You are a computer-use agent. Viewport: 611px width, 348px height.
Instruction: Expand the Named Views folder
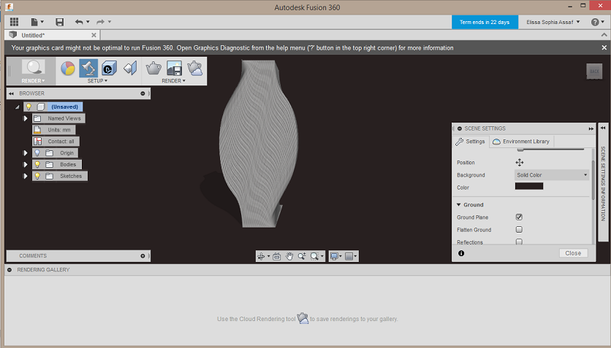(26, 118)
